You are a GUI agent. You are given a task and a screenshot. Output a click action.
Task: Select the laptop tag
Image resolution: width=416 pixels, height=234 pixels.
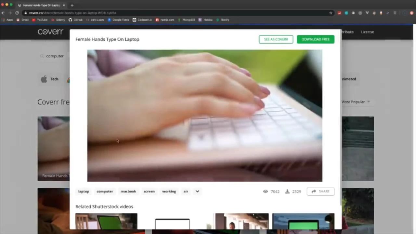[x=84, y=191]
